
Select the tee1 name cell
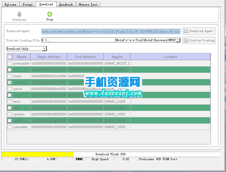point(22,102)
